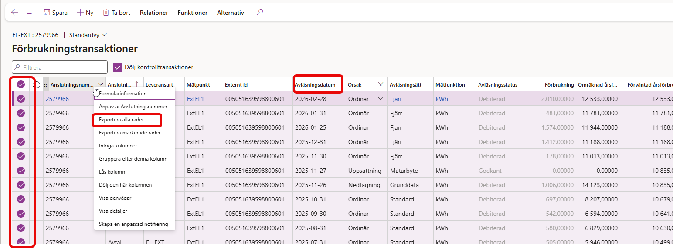
Task: Click the back arrow icon
Action: tap(15, 13)
